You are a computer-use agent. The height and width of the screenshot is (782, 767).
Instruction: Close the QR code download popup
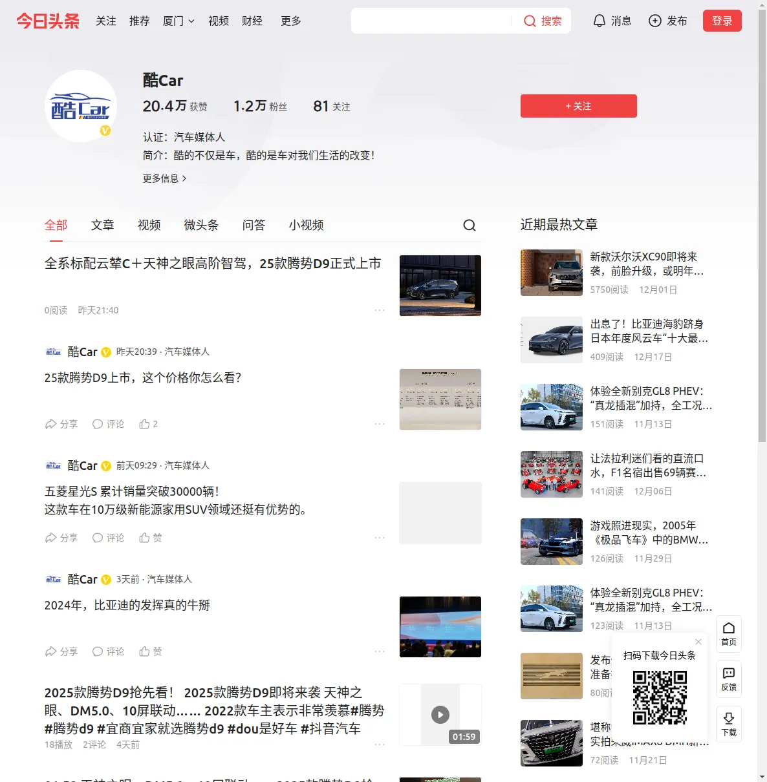click(x=698, y=642)
